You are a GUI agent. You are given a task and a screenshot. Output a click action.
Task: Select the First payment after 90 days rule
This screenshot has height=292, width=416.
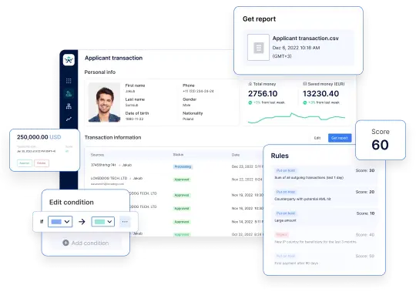(324, 260)
